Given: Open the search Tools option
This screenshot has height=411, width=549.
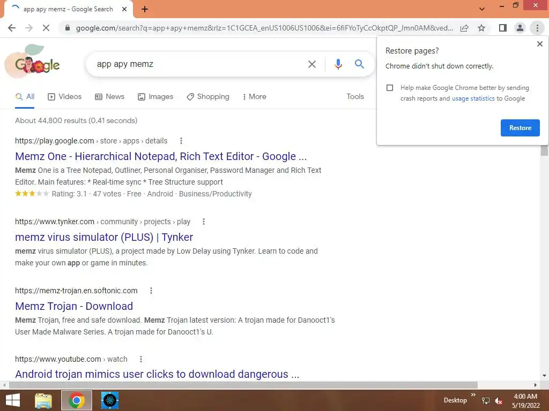Looking at the screenshot, I should [x=355, y=96].
